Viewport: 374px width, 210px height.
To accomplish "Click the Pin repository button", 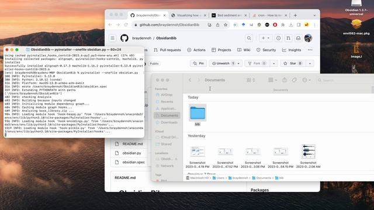I will (x=199, y=64).
